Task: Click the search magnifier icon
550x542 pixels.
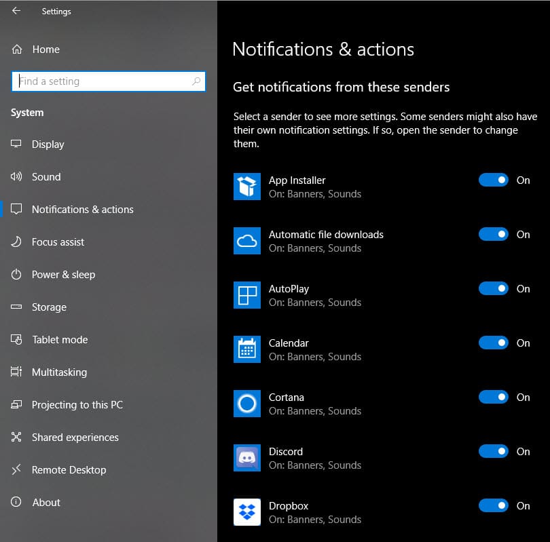Action: coord(196,81)
